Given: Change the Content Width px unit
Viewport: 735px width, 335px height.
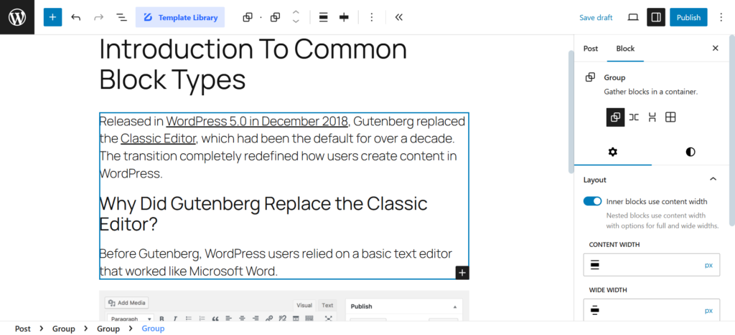Looking at the screenshot, I should (x=708, y=265).
